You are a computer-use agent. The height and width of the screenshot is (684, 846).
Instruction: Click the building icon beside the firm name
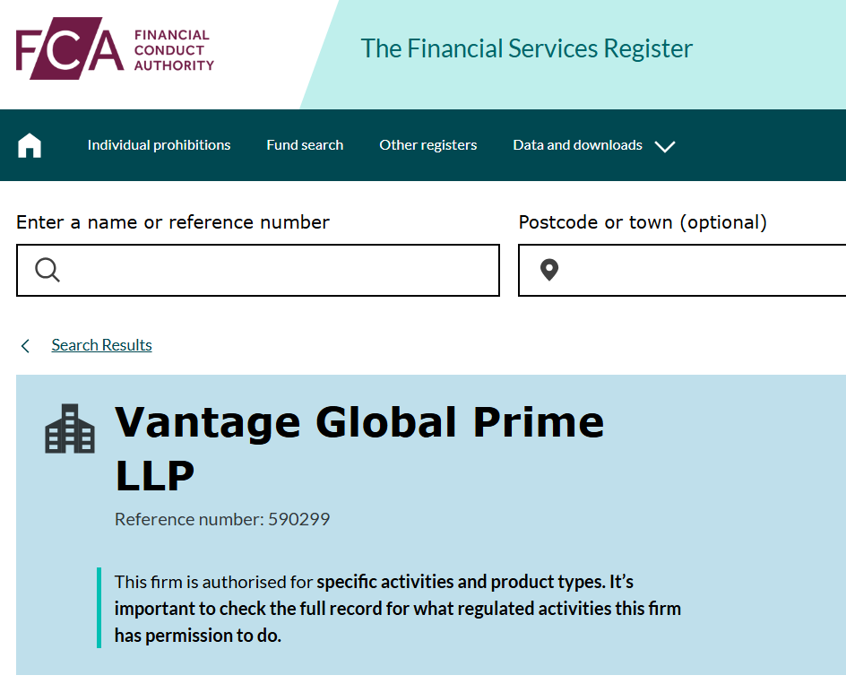(x=70, y=429)
